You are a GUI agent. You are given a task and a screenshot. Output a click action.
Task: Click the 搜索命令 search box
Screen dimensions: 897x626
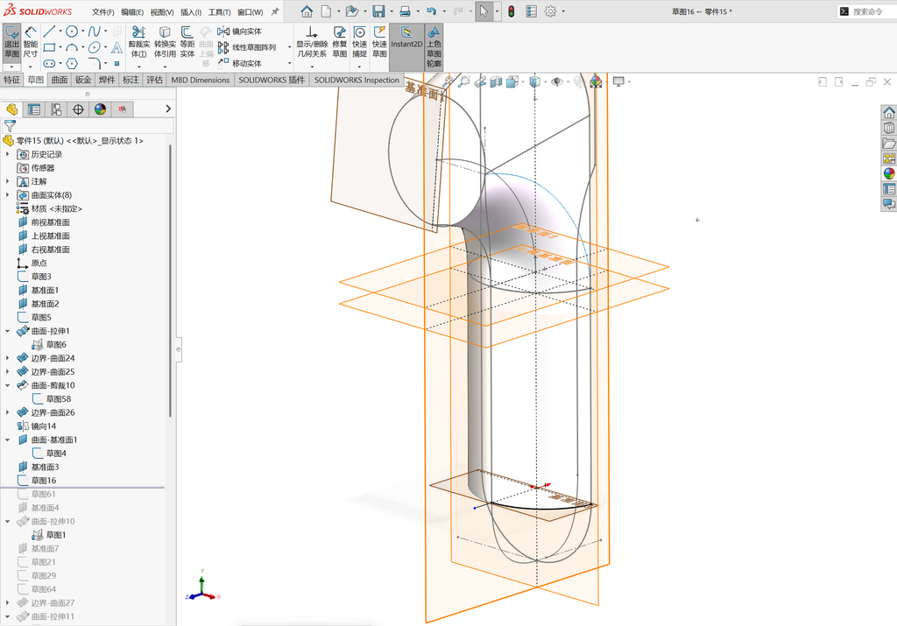pyautogui.click(x=867, y=11)
